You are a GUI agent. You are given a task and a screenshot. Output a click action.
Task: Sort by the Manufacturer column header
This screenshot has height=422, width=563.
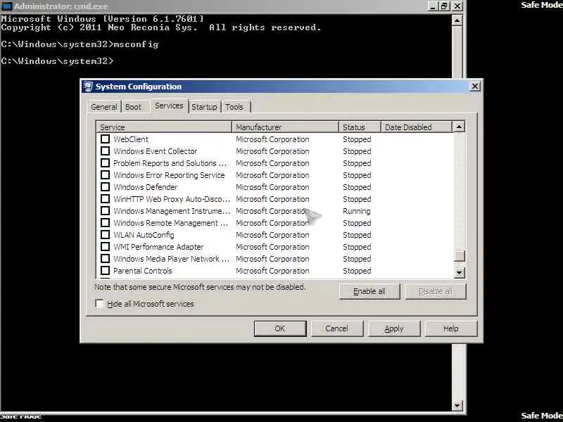tap(286, 127)
